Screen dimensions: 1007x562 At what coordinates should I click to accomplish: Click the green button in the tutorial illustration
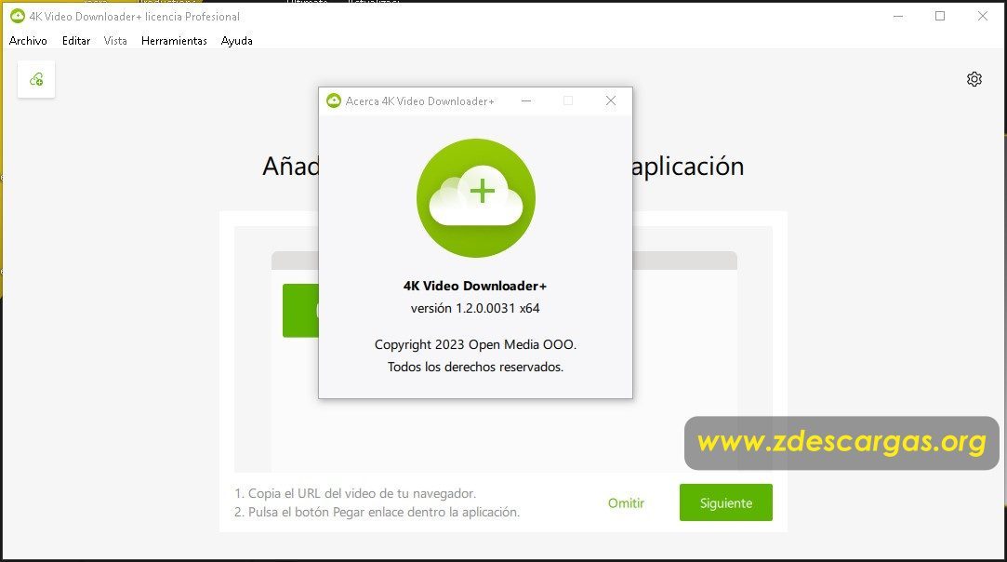click(x=300, y=311)
